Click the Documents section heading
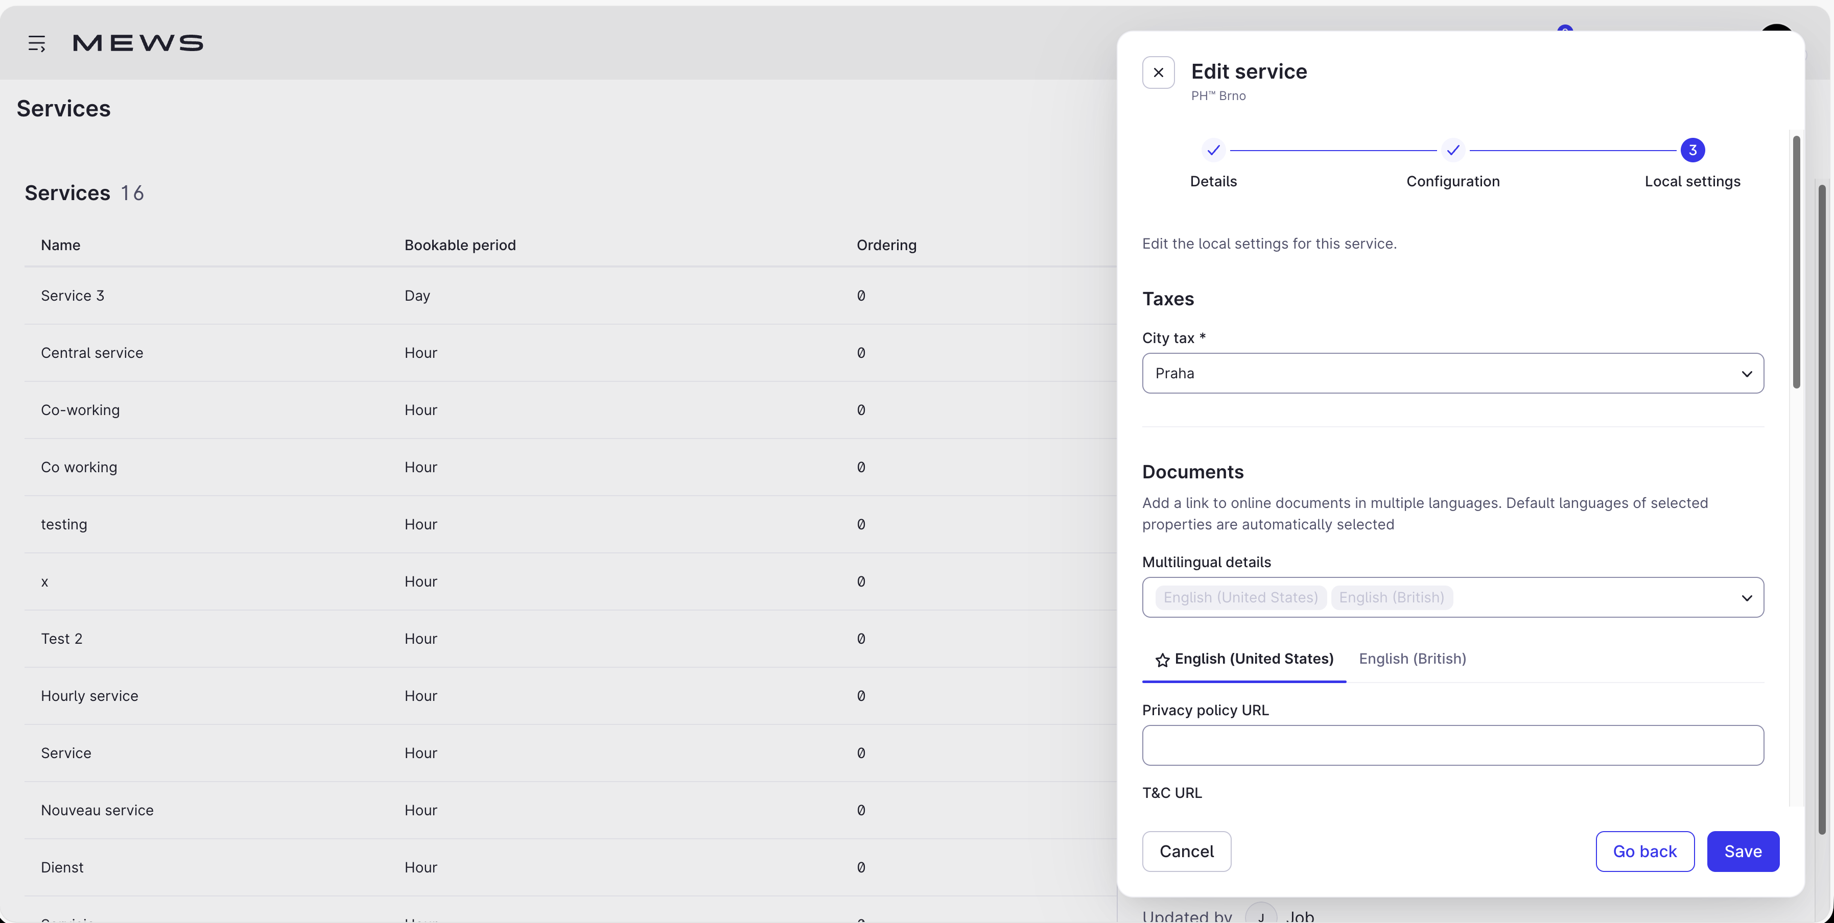 (1192, 472)
